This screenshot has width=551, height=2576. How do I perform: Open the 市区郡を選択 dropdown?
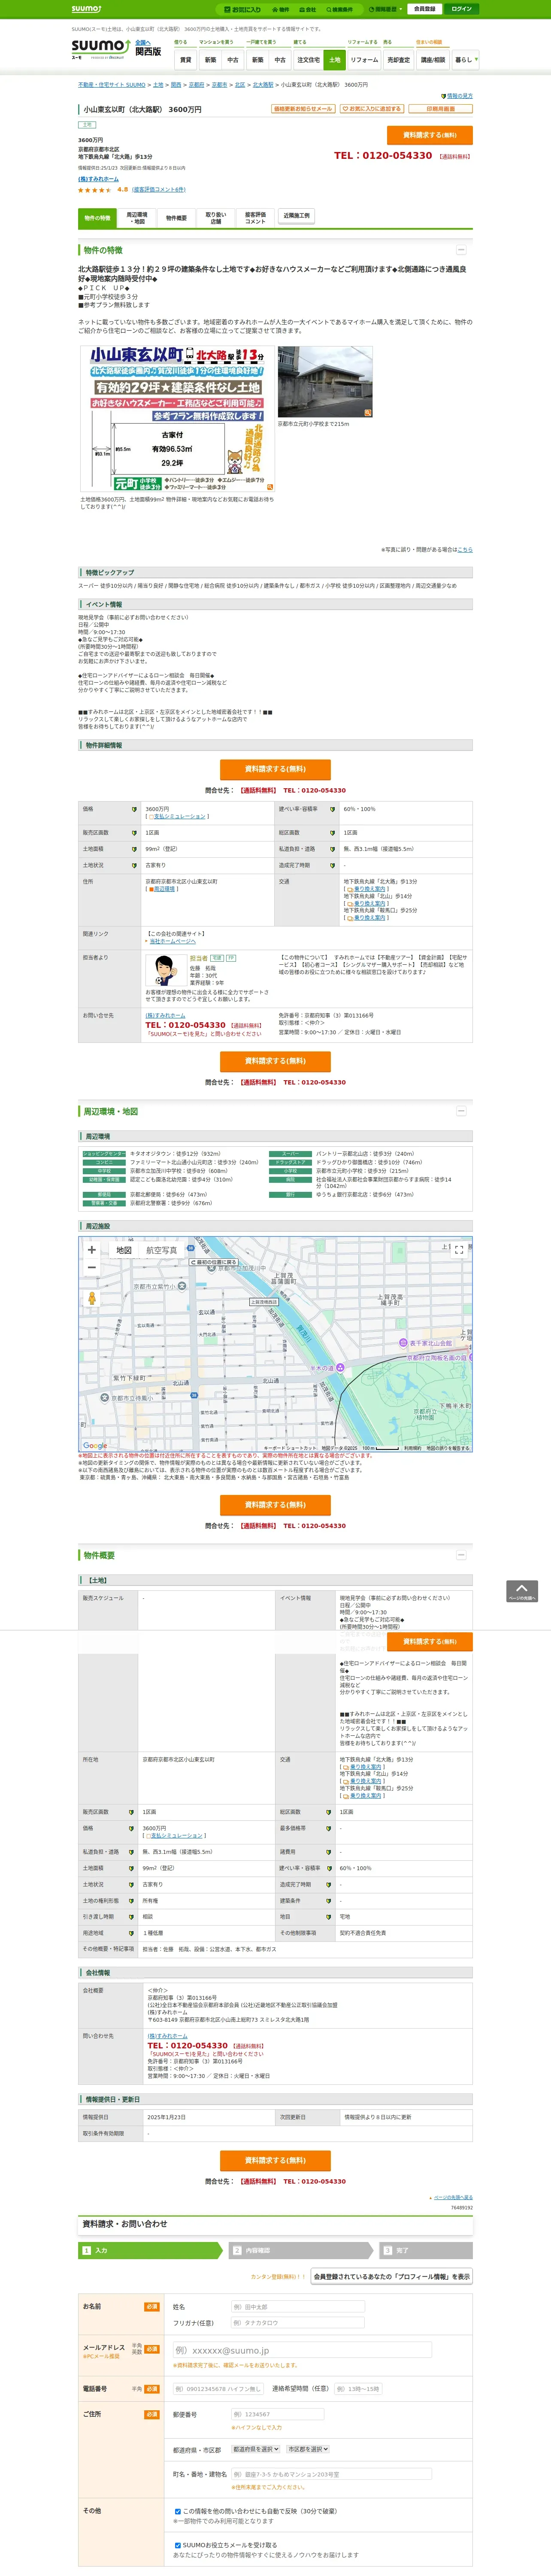click(x=308, y=2449)
